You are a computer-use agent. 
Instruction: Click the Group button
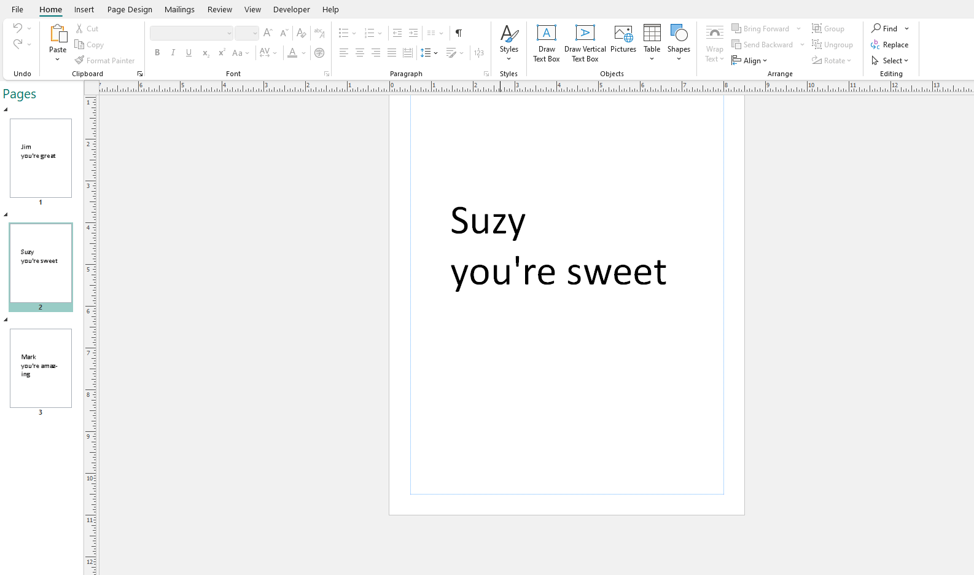pyautogui.click(x=828, y=29)
